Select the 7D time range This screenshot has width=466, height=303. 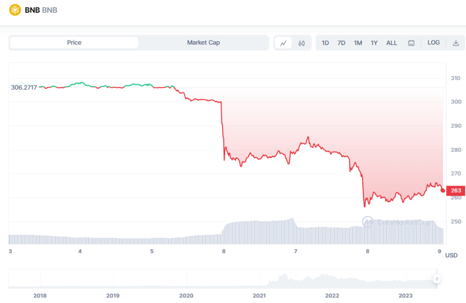tap(341, 43)
